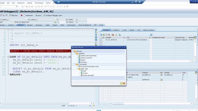The image size is (198, 111).
Task: Cancel the Stack Services dialog with red X
Action: 124,83
